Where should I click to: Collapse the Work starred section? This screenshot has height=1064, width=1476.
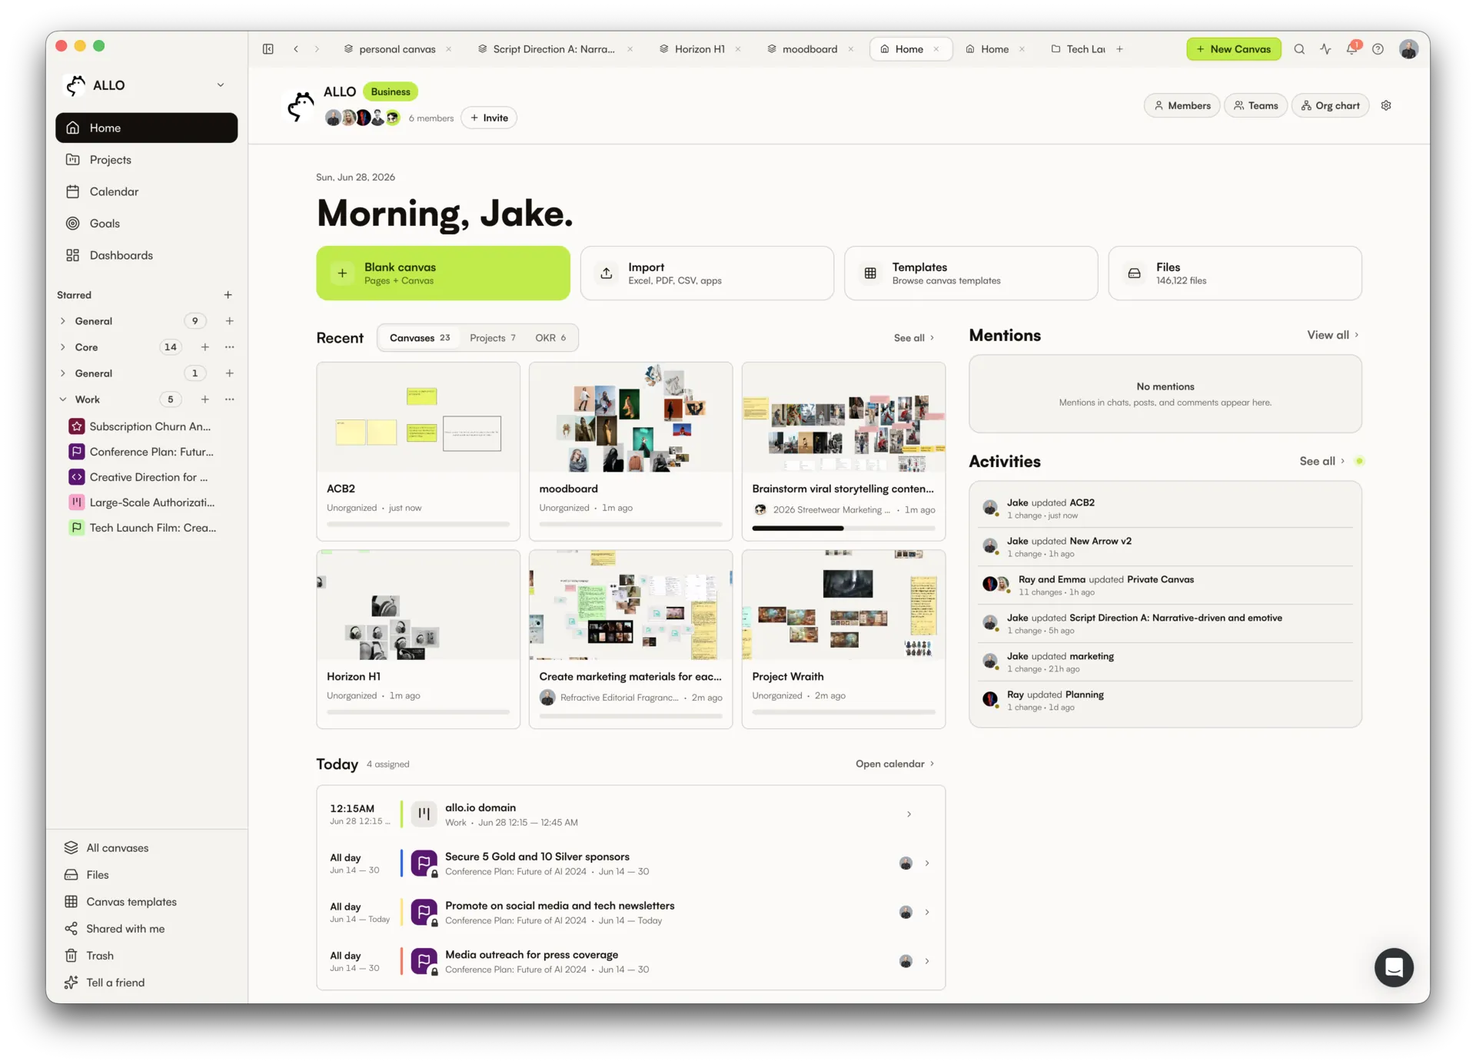coord(63,399)
